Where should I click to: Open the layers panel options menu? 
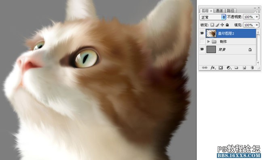click(258, 12)
